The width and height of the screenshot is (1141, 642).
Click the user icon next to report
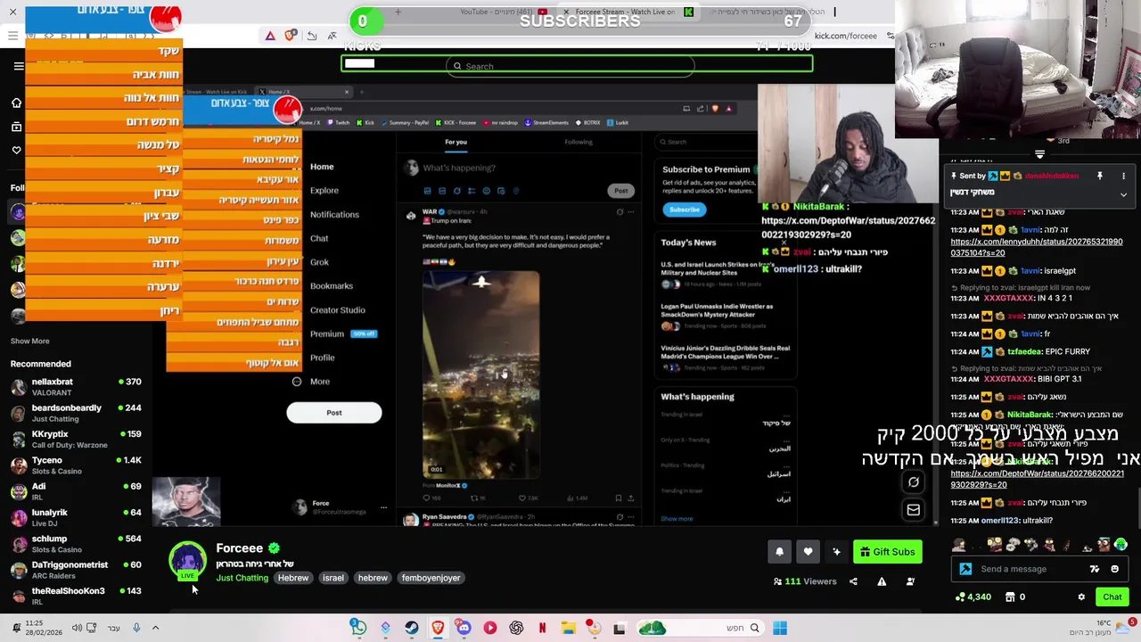tap(910, 581)
